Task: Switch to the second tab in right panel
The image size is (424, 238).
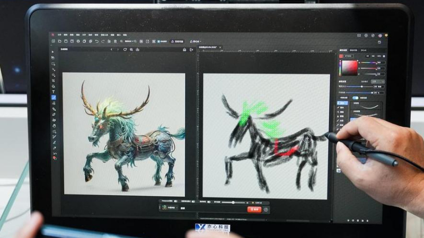Action: click(x=354, y=50)
